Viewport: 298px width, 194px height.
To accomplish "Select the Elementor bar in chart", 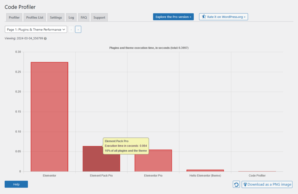I will pos(49,117).
